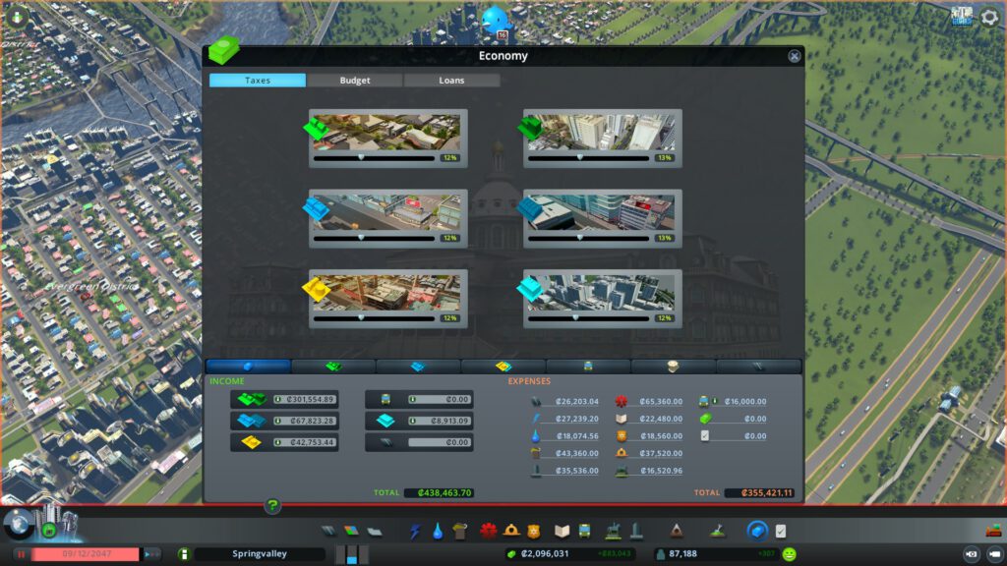
Task: Click the zone demand bars indicator
Action: pos(352,554)
